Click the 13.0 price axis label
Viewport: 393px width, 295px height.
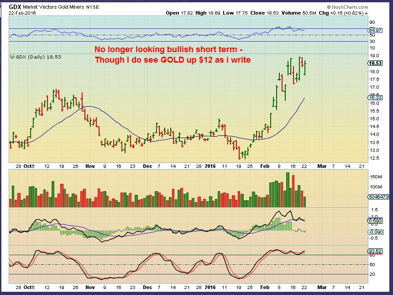375,150
